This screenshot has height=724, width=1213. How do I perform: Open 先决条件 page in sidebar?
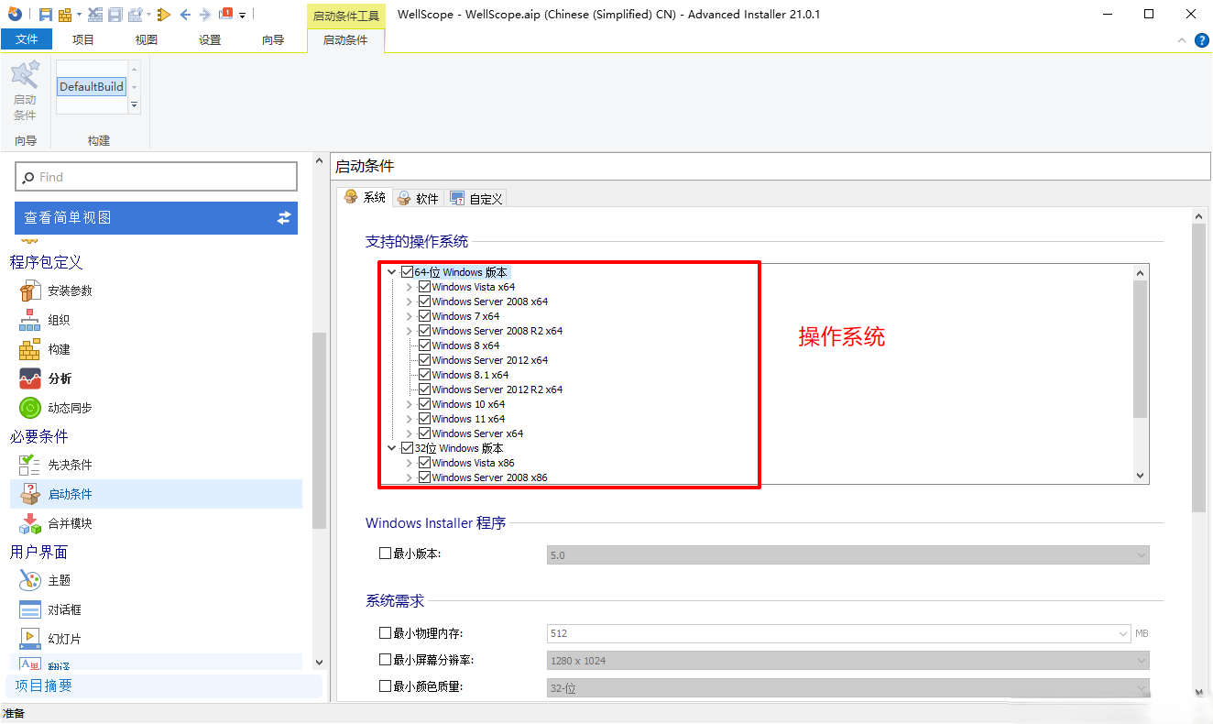(70, 465)
